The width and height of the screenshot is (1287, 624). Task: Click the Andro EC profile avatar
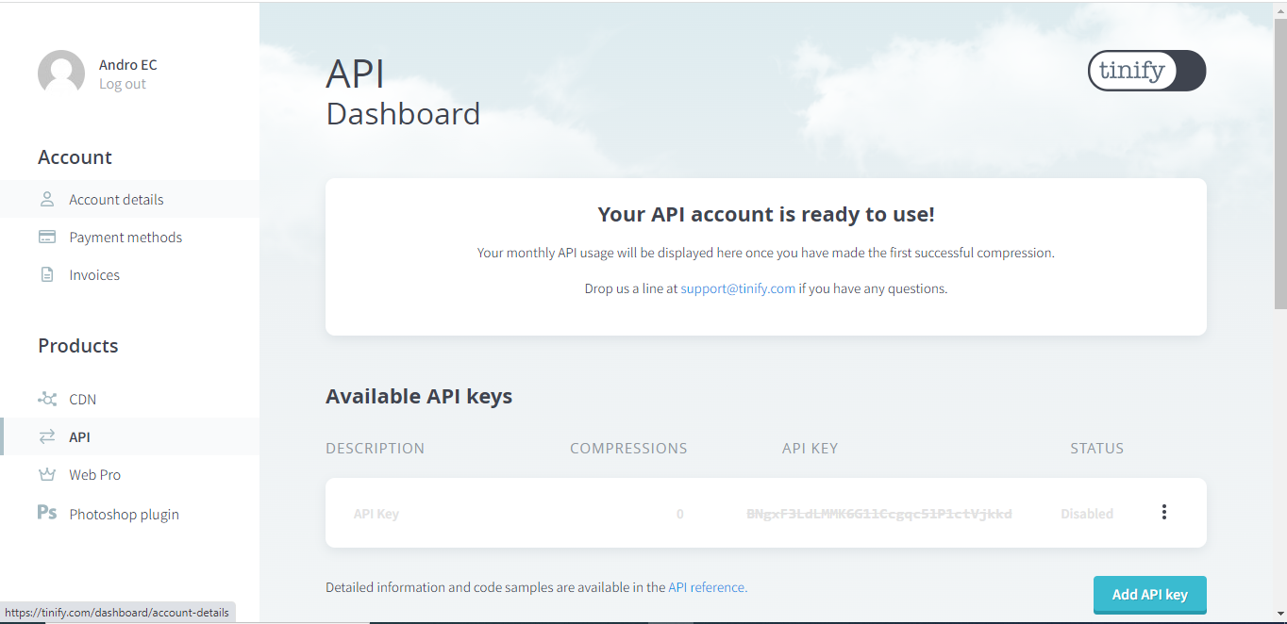pos(60,72)
